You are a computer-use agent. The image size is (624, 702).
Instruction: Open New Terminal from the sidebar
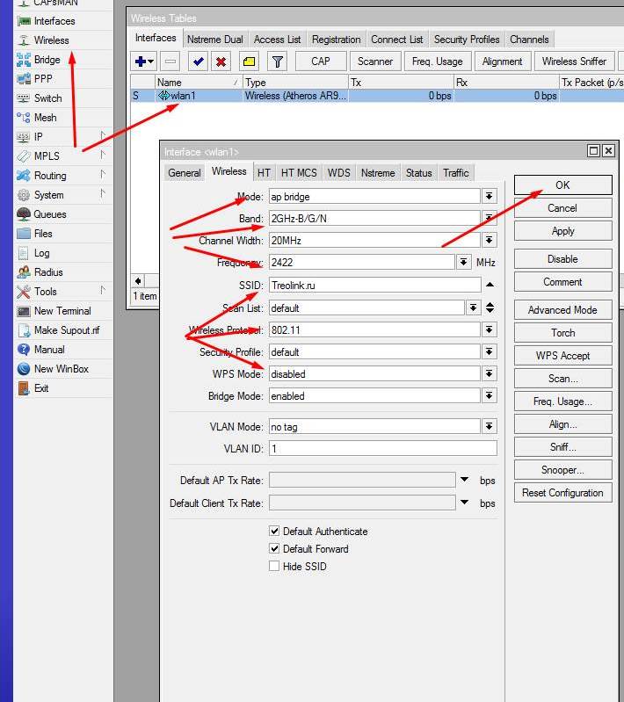pyautogui.click(x=62, y=311)
